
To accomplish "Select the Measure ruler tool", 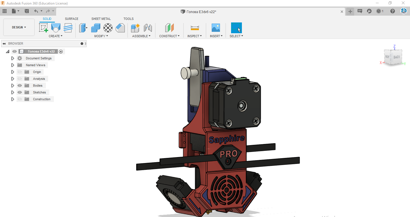I will (x=195, y=28).
